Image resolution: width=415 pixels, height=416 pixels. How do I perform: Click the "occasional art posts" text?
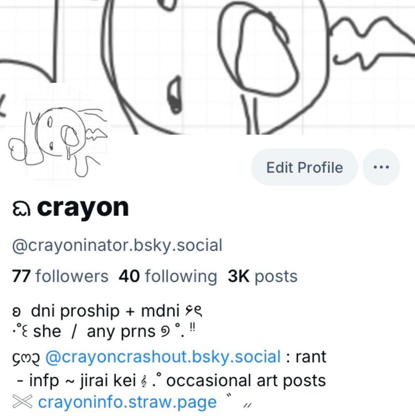click(246, 381)
